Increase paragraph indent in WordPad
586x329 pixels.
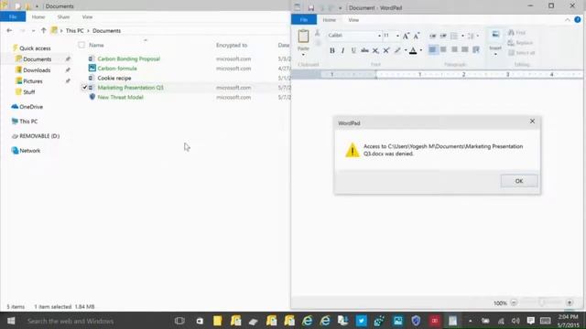coord(443,36)
